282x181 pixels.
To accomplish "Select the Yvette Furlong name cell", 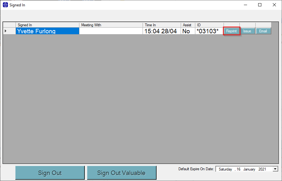I will click(48, 31).
